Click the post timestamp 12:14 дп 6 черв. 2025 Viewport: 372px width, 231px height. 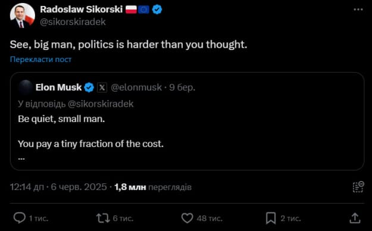pos(58,187)
